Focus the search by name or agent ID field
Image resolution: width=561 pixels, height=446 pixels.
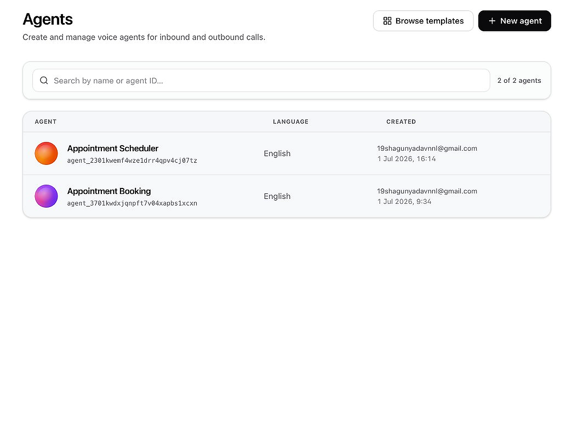pyautogui.click(x=261, y=80)
